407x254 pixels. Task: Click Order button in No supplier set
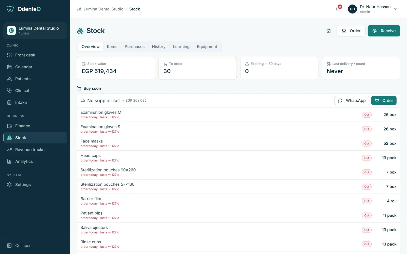384,101
